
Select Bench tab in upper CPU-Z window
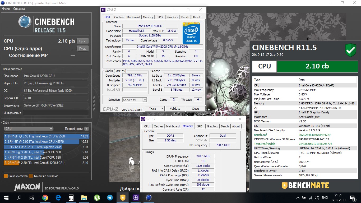[185, 17]
